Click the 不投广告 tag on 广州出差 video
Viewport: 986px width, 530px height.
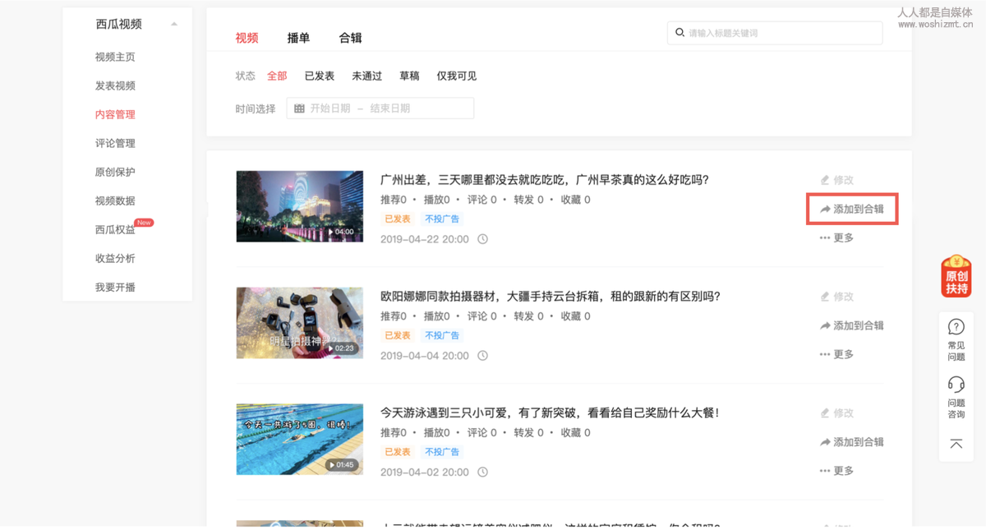tap(442, 219)
